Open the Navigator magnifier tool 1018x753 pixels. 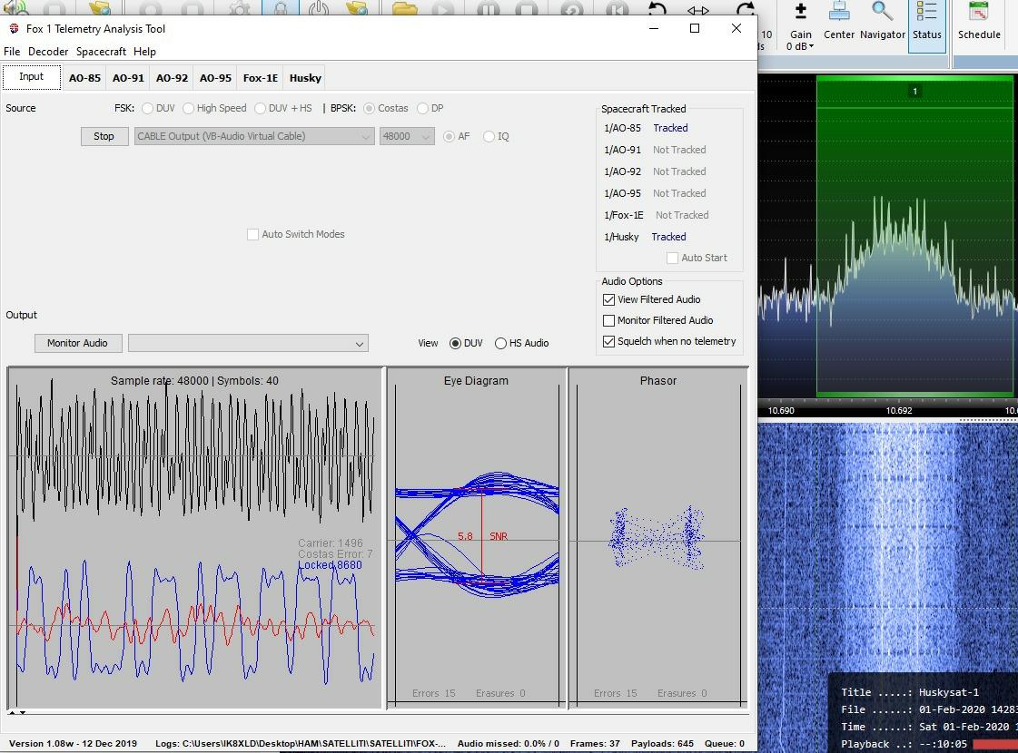(x=882, y=21)
